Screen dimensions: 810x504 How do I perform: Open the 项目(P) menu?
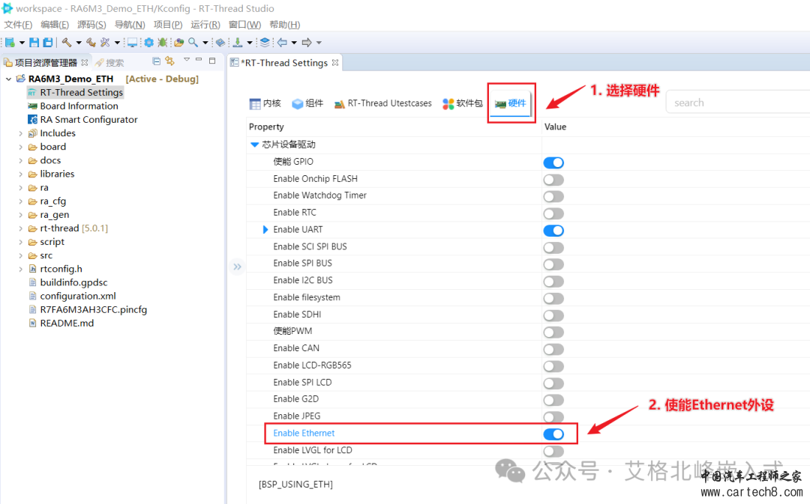pyautogui.click(x=168, y=25)
